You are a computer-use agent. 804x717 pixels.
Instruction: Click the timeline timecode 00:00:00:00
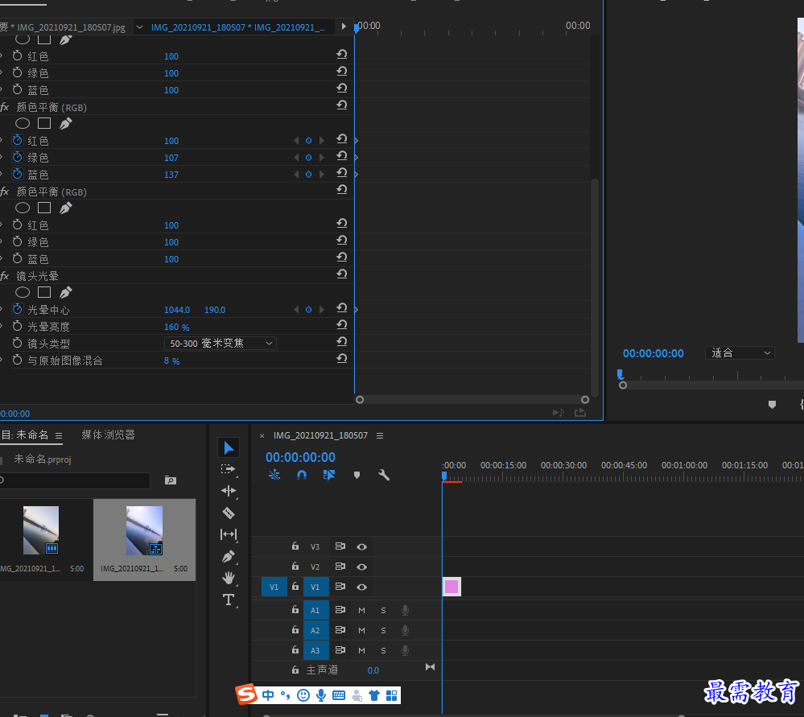click(x=300, y=457)
